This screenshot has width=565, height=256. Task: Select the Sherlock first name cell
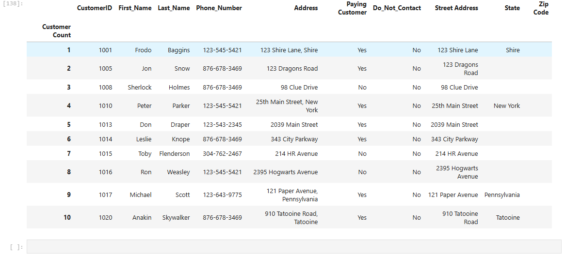(x=140, y=88)
